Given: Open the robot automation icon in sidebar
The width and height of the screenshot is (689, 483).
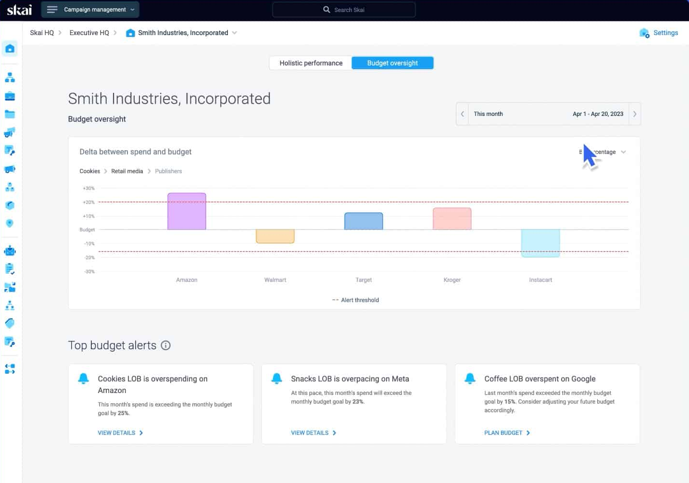Looking at the screenshot, I should 10,251.
